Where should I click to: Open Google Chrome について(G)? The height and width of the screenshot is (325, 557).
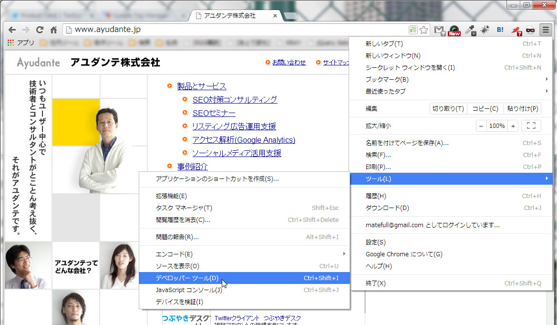(x=451, y=254)
